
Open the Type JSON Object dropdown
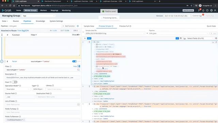click(x=38, y=89)
